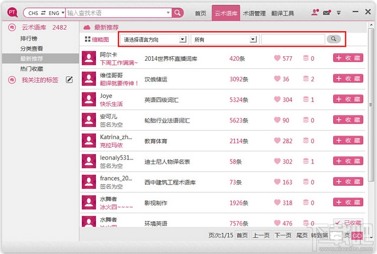Open the 请选择语言方向 dropdown

tap(183, 39)
